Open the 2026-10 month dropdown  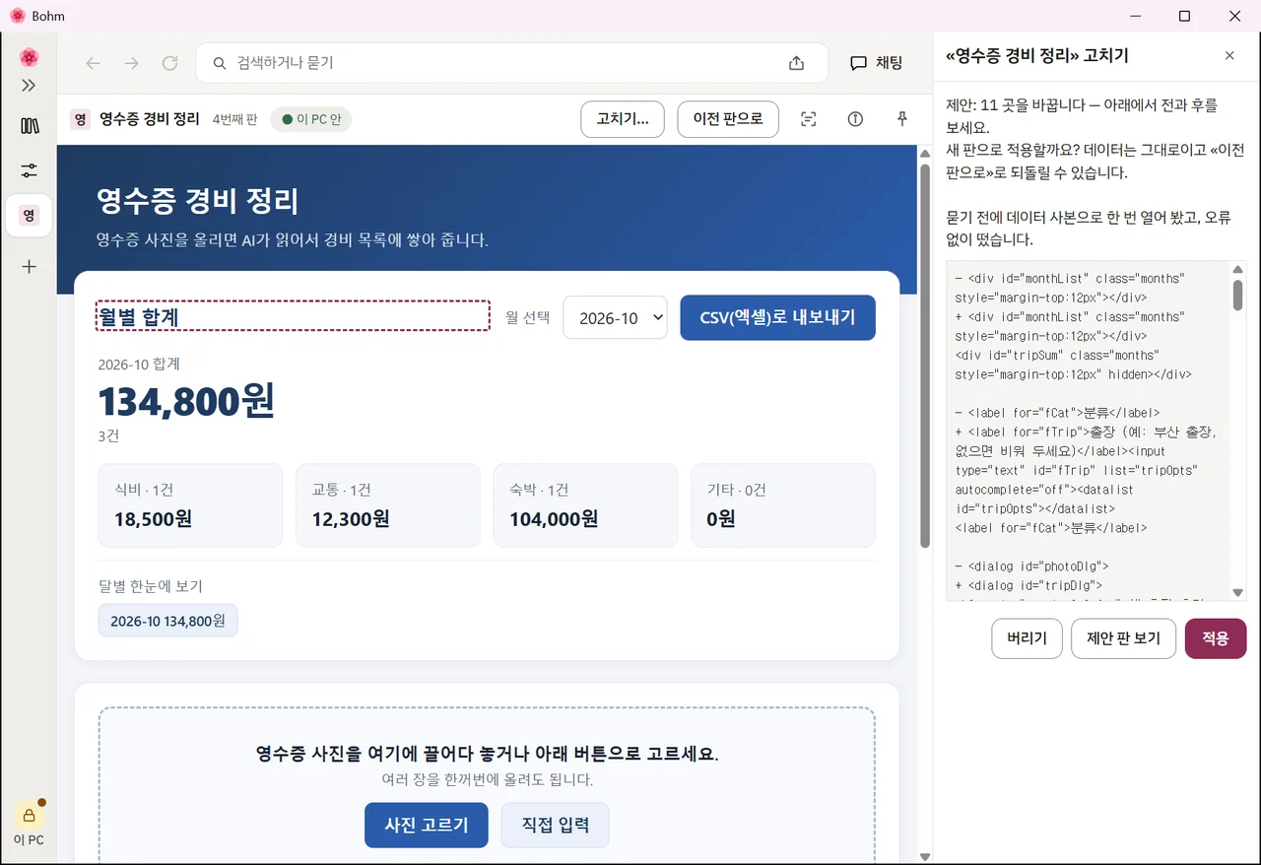(x=615, y=318)
